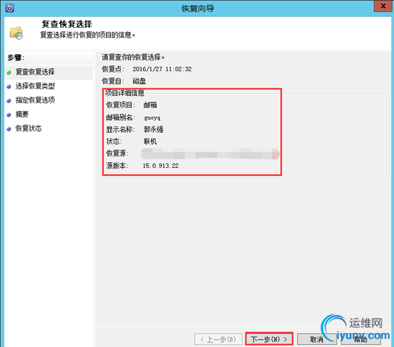394x347 pixels.
Task: Click the 恢复点: field label
Action: (x=113, y=69)
